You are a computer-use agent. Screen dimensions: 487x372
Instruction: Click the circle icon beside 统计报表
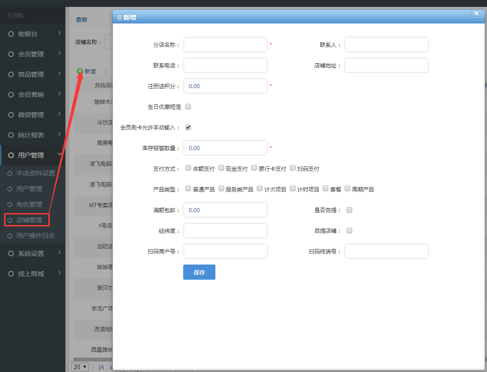(x=11, y=135)
